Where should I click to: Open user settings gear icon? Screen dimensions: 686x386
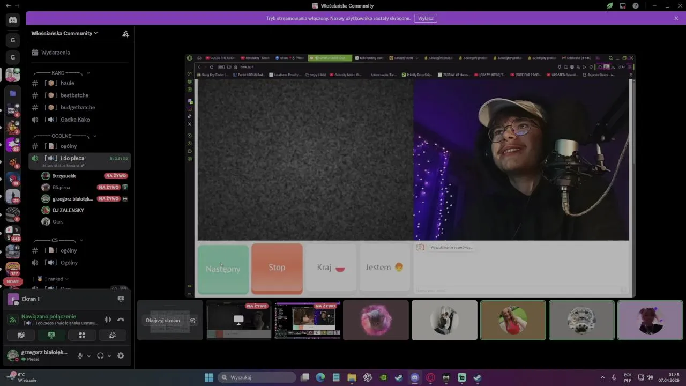(121, 355)
